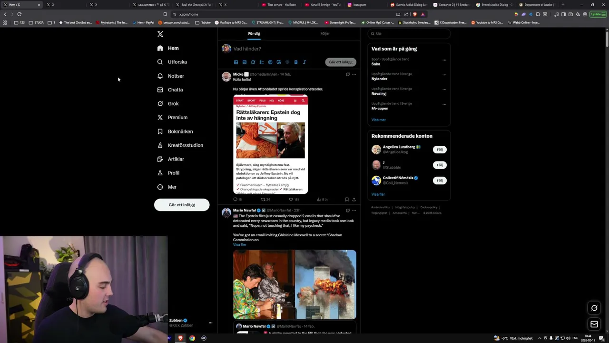Image resolution: width=609 pixels, height=343 pixels.
Task: Open the Zubben account switcher menu
Action: coord(210,323)
